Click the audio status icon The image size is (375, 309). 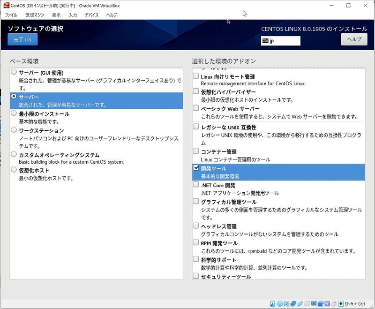[x=286, y=304]
